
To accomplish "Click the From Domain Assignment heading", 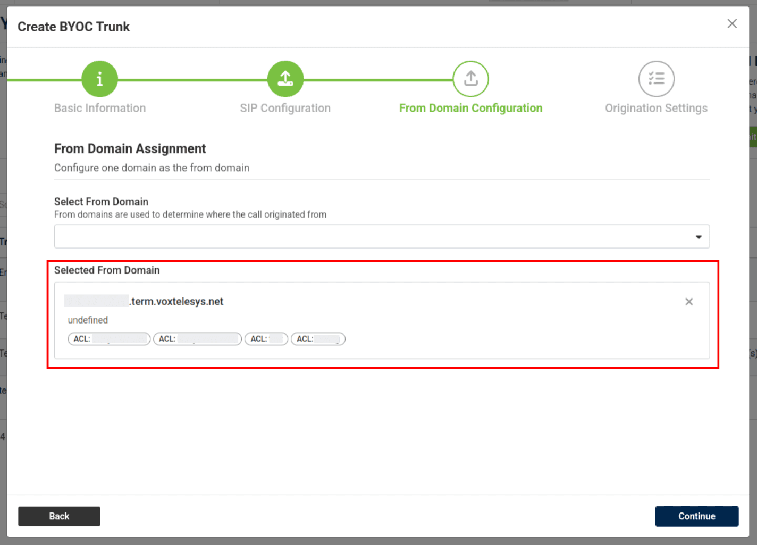I will pyautogui.click(x=130, y=149).
